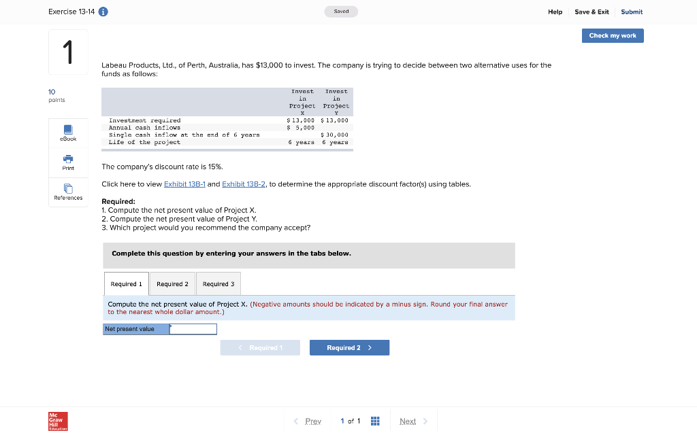Click the Submit link
Image resolution: width=697 pixels, height=435 pixels.
pyautogui.click(x=631, y=12)
